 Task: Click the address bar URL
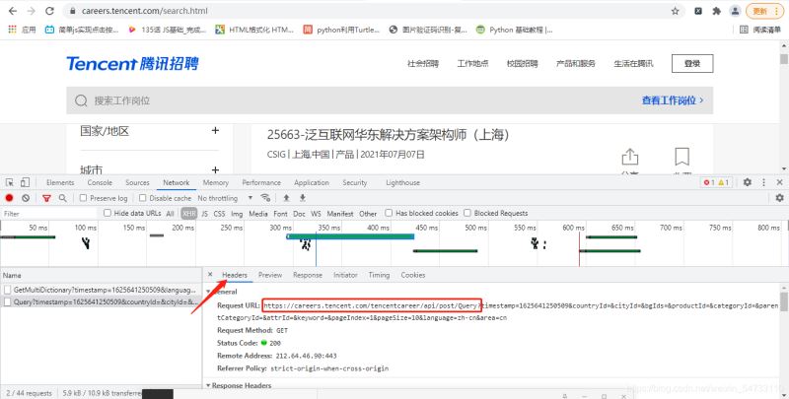pyautogui.click(x=144, y=11)
